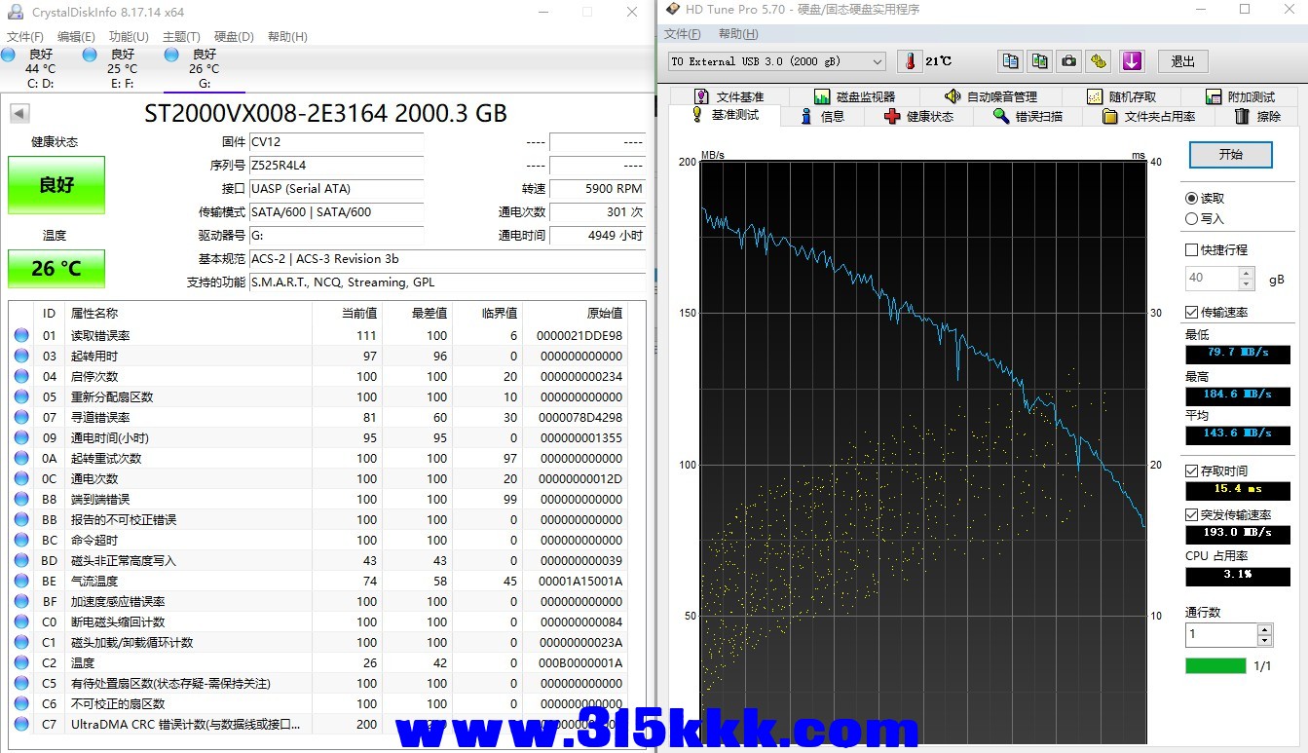The image size is (1308, 753).
Task: Increase the 快捷行程 gB spinner value
Action: pos(1247,273)
